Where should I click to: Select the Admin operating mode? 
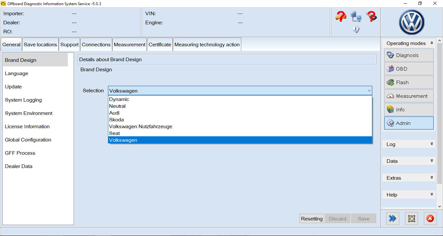[x=409, y=123]
